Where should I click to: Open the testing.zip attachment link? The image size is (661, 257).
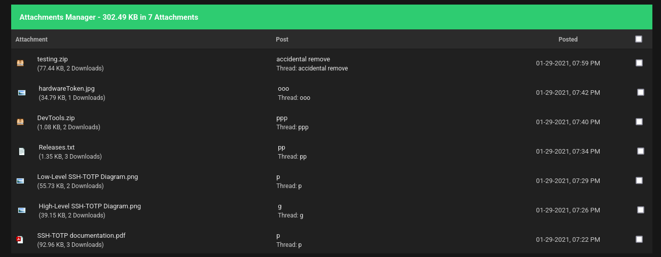pos(53,59)
